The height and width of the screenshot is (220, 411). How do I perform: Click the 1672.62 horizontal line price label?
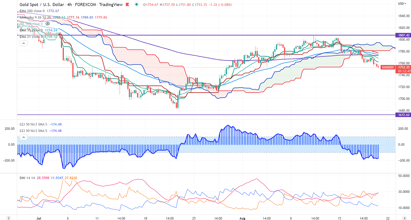[x=404, y=115]
